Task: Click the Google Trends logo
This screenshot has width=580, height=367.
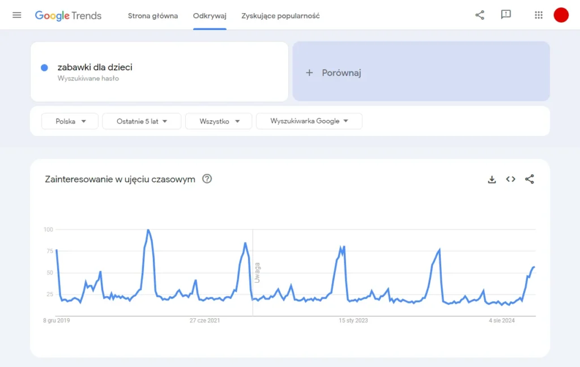Action: tap(68, 15)
